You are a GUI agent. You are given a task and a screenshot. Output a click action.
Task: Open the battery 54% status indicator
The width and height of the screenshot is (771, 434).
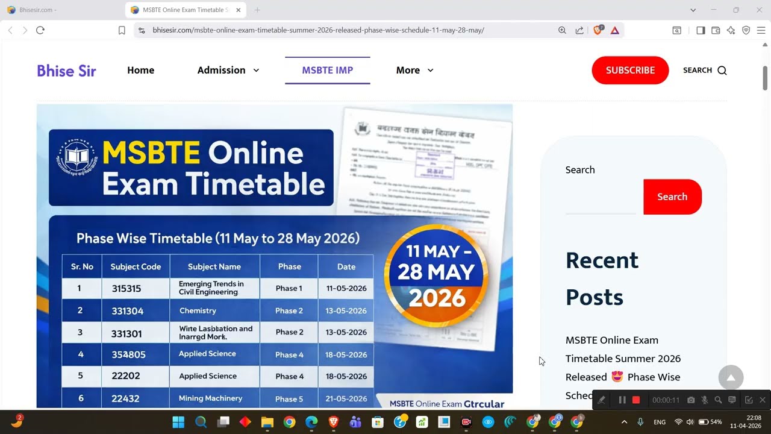click(710, 422)
